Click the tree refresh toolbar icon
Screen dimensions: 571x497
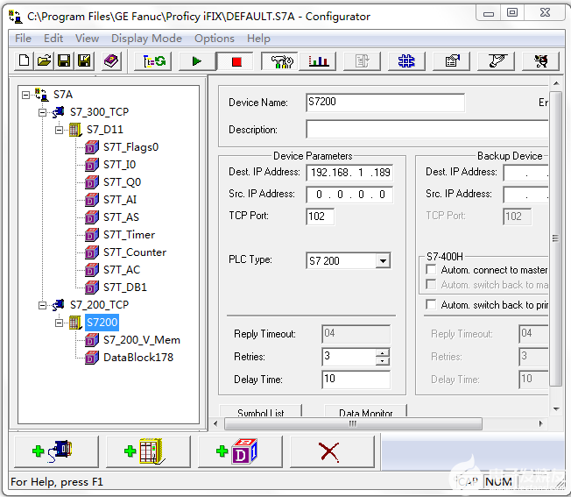(153, 60)
